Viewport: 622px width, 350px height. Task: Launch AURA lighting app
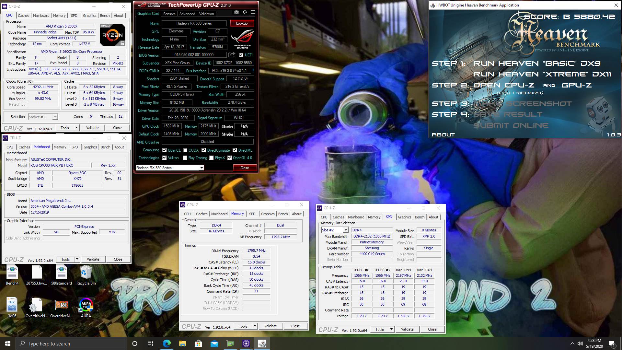click(x=86, y=308)
